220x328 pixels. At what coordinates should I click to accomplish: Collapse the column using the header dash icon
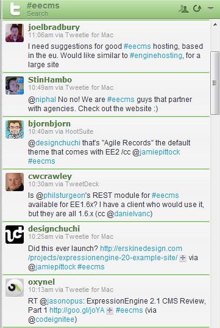[211, 8]
